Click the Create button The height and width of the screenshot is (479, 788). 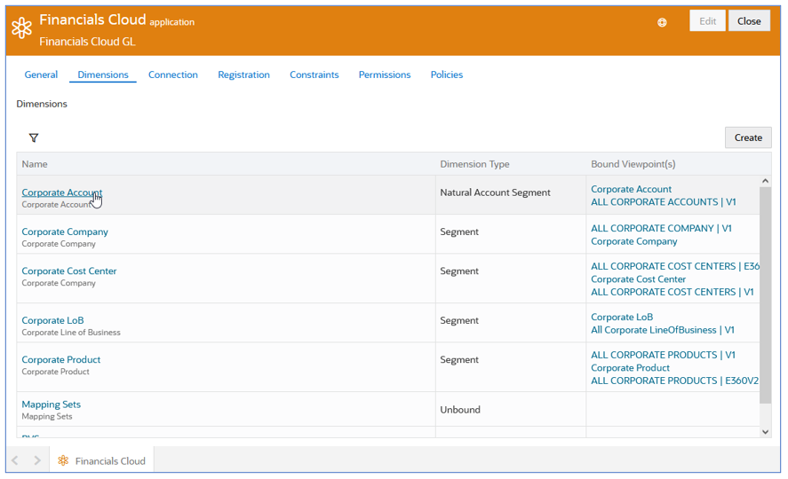pos(748,137)
